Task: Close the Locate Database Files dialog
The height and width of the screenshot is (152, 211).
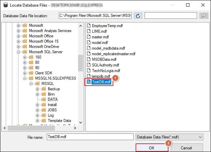Action: pyautogui.click(x=203, y=5)
